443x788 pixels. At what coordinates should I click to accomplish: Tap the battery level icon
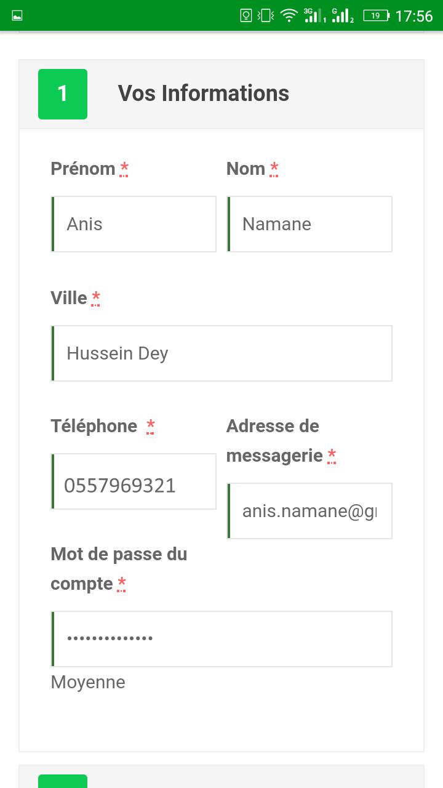pos(376,16)
